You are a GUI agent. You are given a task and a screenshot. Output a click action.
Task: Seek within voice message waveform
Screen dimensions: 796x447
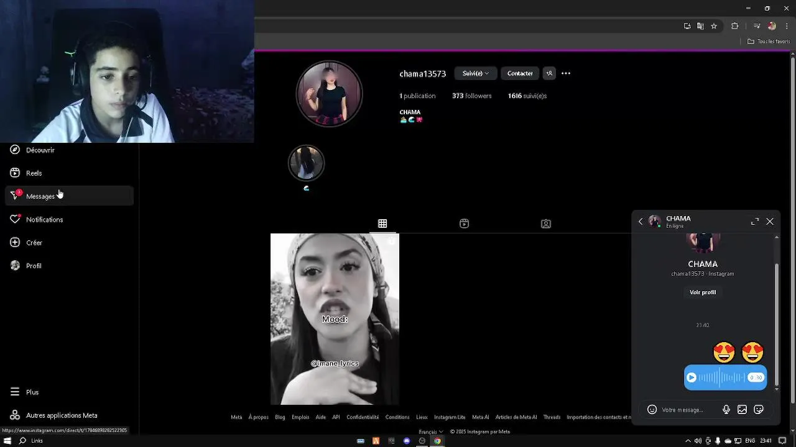click(721, 377)
